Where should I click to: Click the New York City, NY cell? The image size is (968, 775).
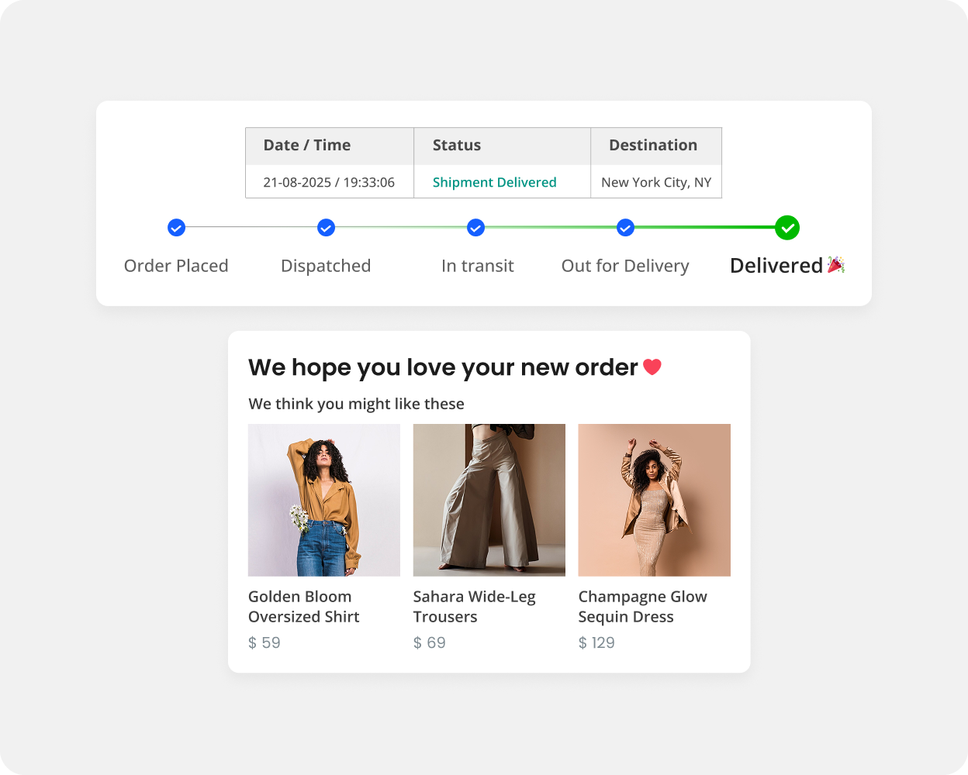656,182
